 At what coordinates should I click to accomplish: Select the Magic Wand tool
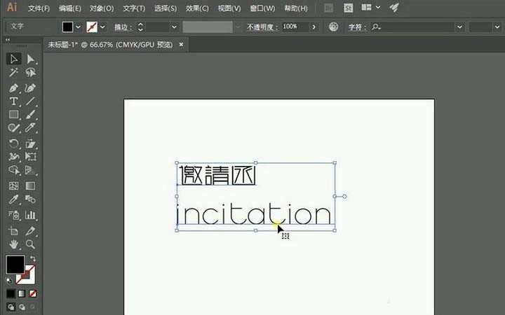tap(13, 73)
